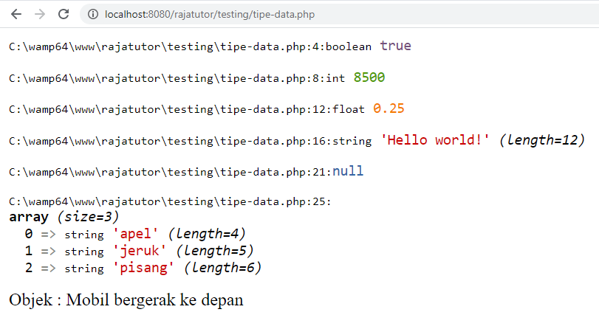Click the blue null value

point(348,171)
